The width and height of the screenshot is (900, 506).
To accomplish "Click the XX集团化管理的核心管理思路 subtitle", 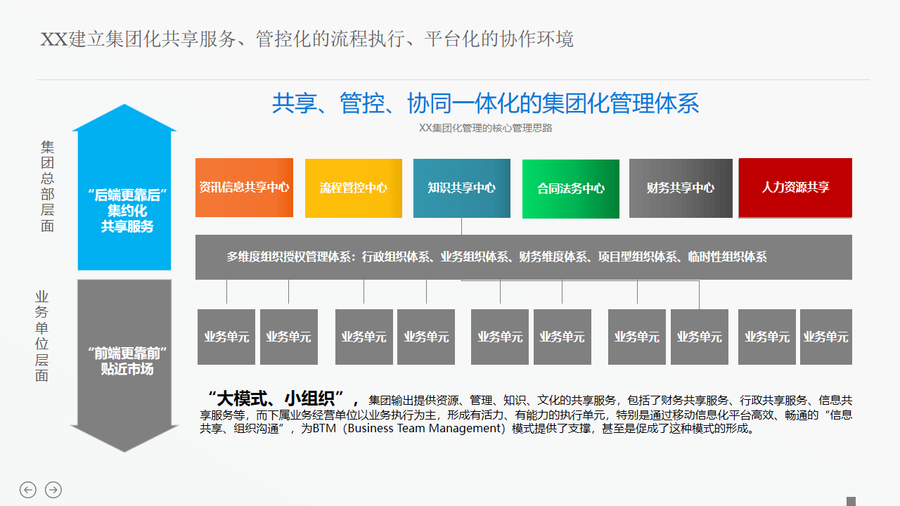I will [485, 128].
